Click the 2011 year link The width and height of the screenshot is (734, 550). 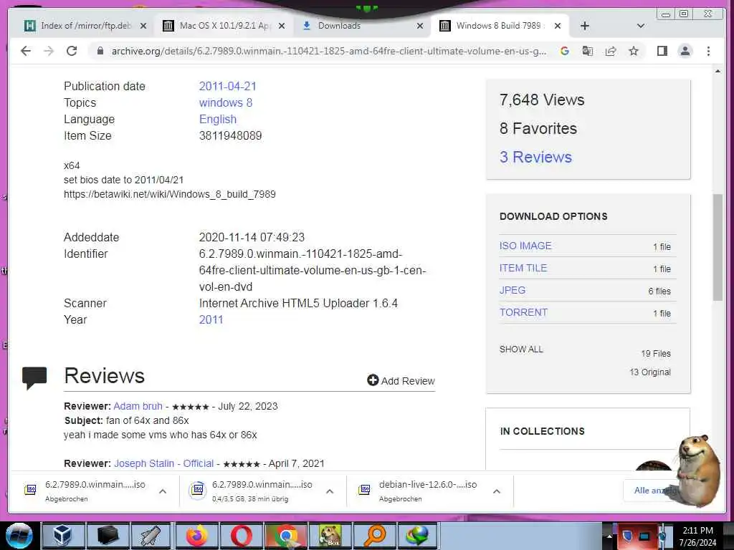(x=211, y=319)
